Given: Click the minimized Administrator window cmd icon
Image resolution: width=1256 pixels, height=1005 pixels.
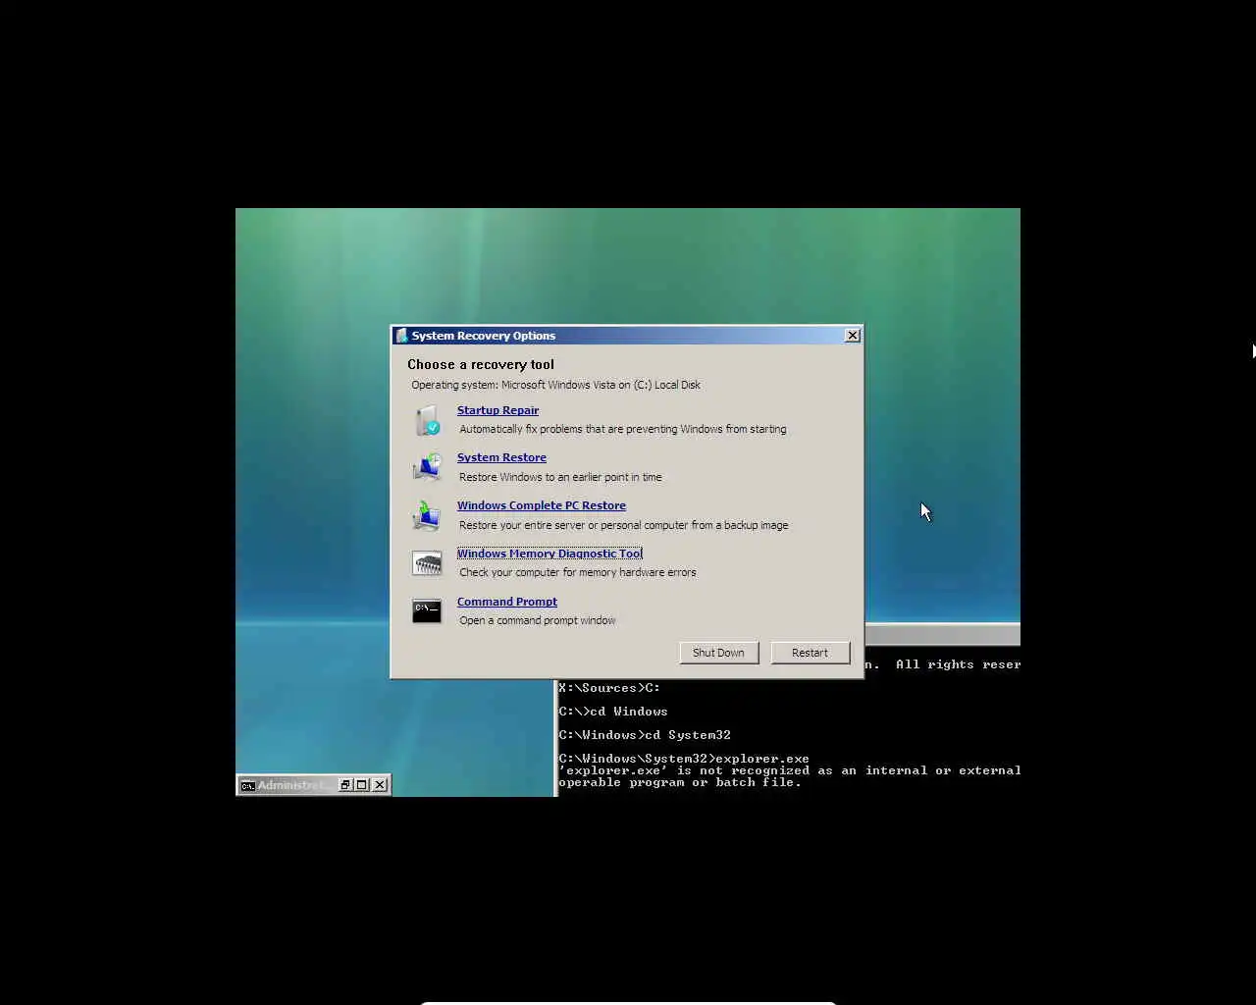Looking at the screenshot, I should [248, 785].
